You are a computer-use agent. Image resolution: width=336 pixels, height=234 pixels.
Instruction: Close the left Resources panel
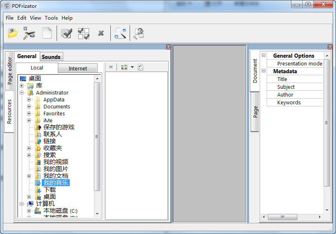point(169,47)
